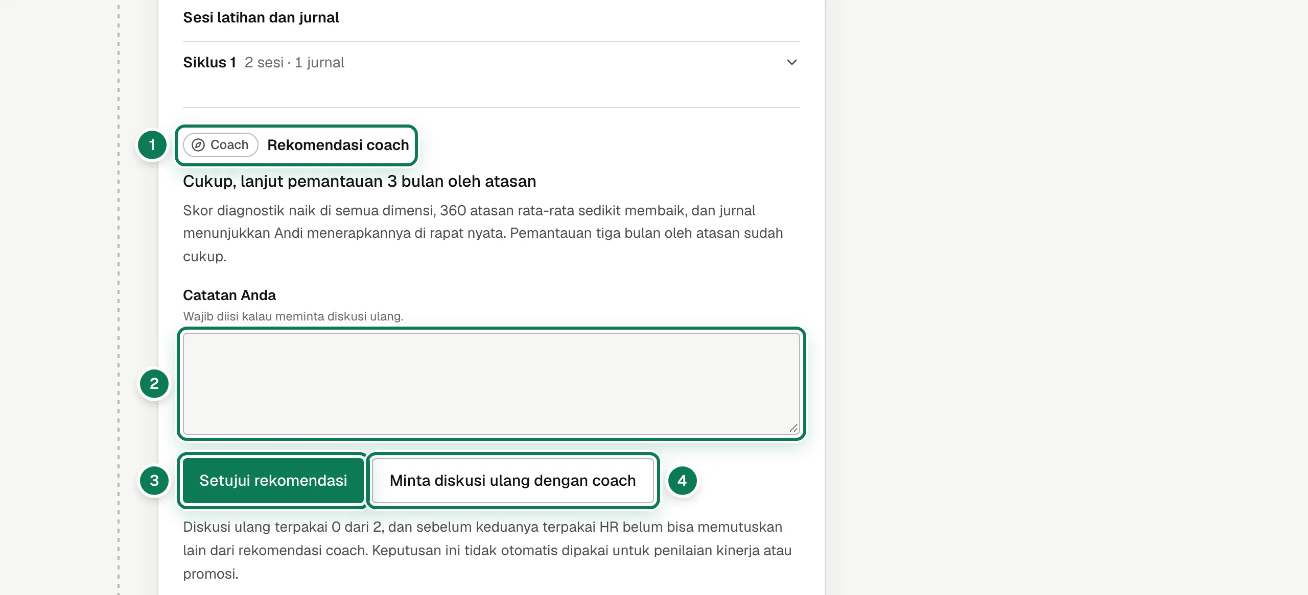
Task: Click 'Cukup, lanjut pemantauan 3 bulan' text
Action: (360, 181)
